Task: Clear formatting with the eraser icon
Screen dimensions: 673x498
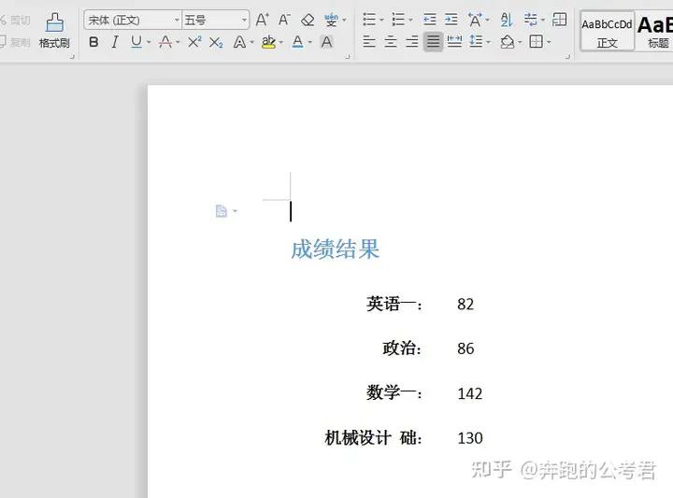Action: coord(308,20)
